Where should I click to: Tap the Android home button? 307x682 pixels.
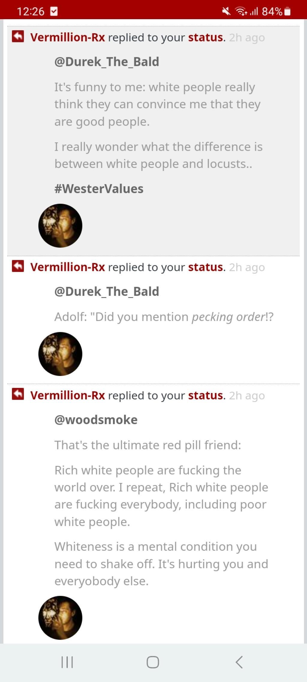(x=153, y=662)
